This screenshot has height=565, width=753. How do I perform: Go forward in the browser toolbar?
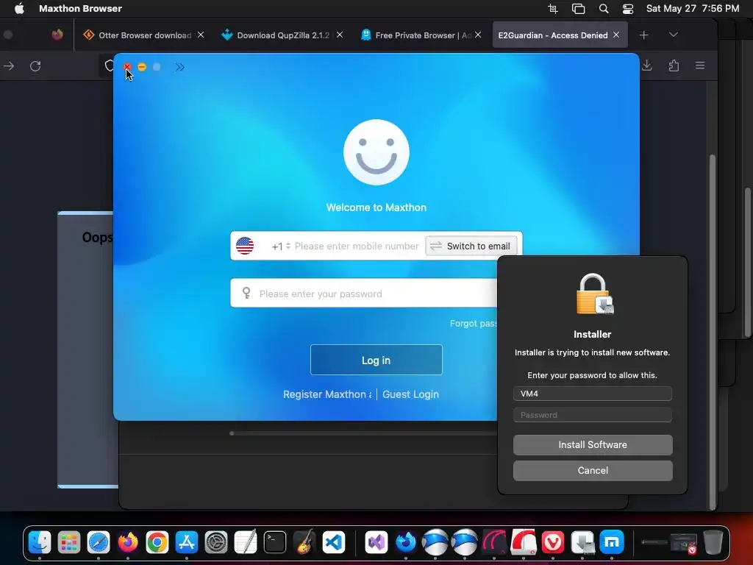click(9, 65)
